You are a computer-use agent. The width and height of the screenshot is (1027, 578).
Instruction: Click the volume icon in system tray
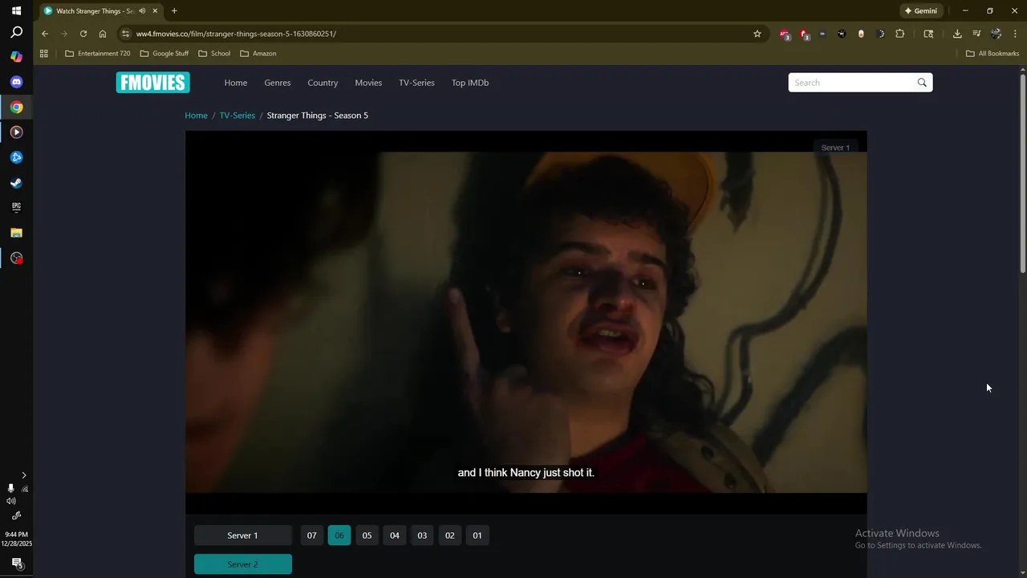10,501
